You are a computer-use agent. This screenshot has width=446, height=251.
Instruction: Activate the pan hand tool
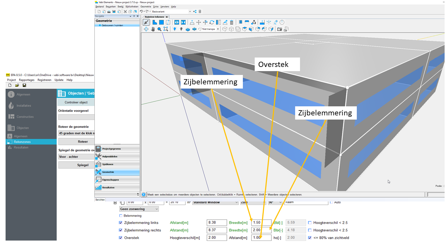pyautogui.click(x=153, y=29)
